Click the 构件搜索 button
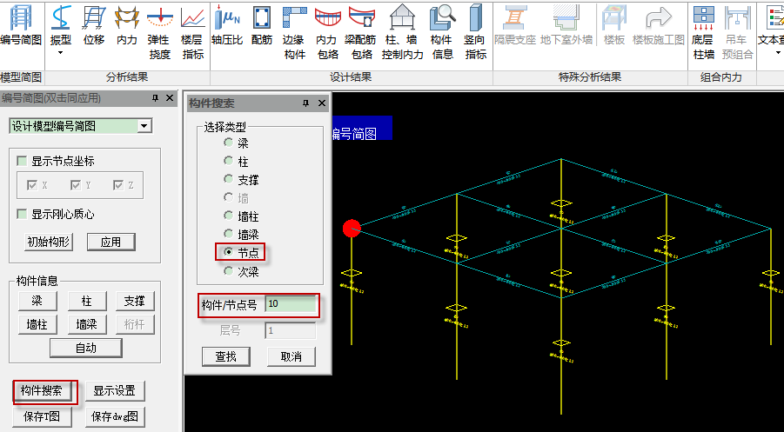 pyautogui.click(x=46, y=391)
